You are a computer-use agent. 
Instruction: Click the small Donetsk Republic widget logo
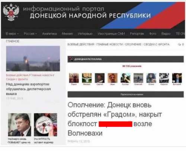click(x=71, y=59)
